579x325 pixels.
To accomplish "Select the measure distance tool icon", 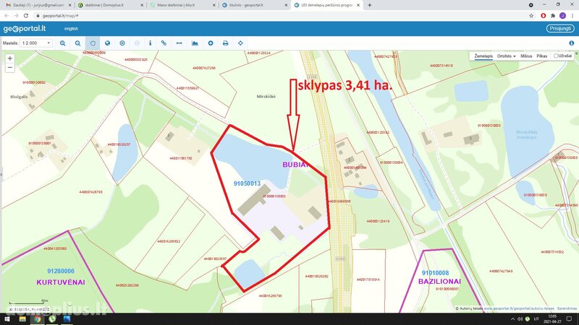I will click(x=179, y=43).
